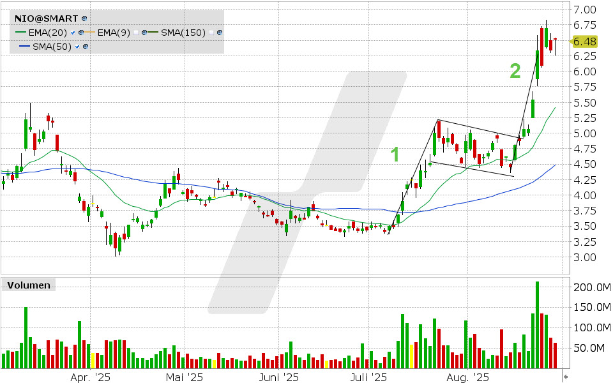Click the 4.00 price axis value
613x383 pixels.
[585, 195]
